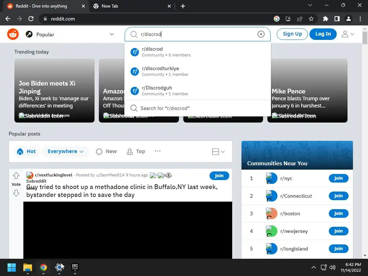Select the r/Discrodguh suggestion
Viewport: 368px width, 276px height.
coord(197,91)
